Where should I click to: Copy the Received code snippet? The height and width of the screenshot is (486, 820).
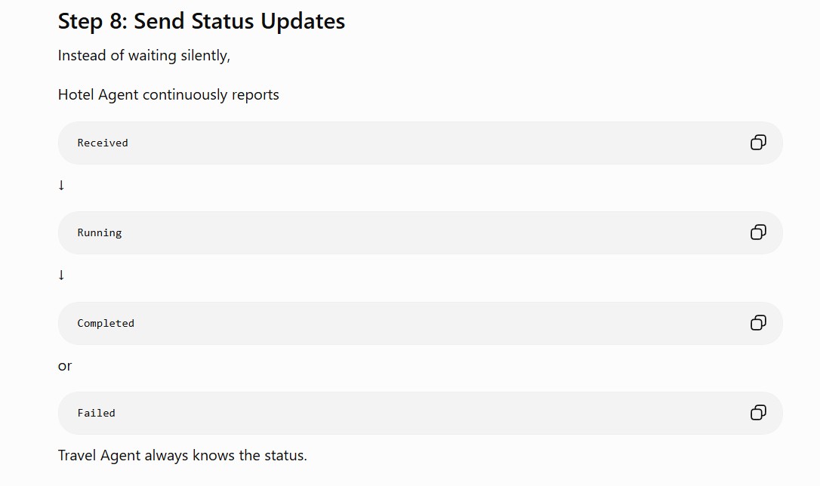758,143
